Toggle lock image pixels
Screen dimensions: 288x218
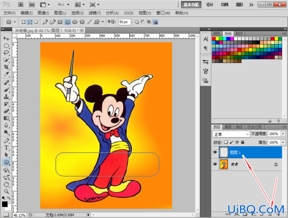coord(232,142)
